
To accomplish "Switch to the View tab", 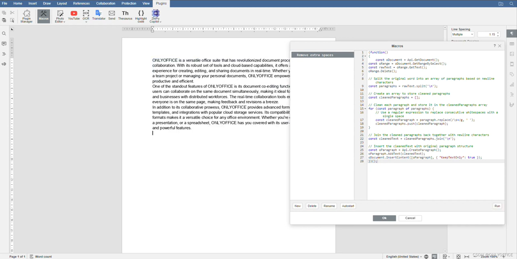I will (146, 3).
